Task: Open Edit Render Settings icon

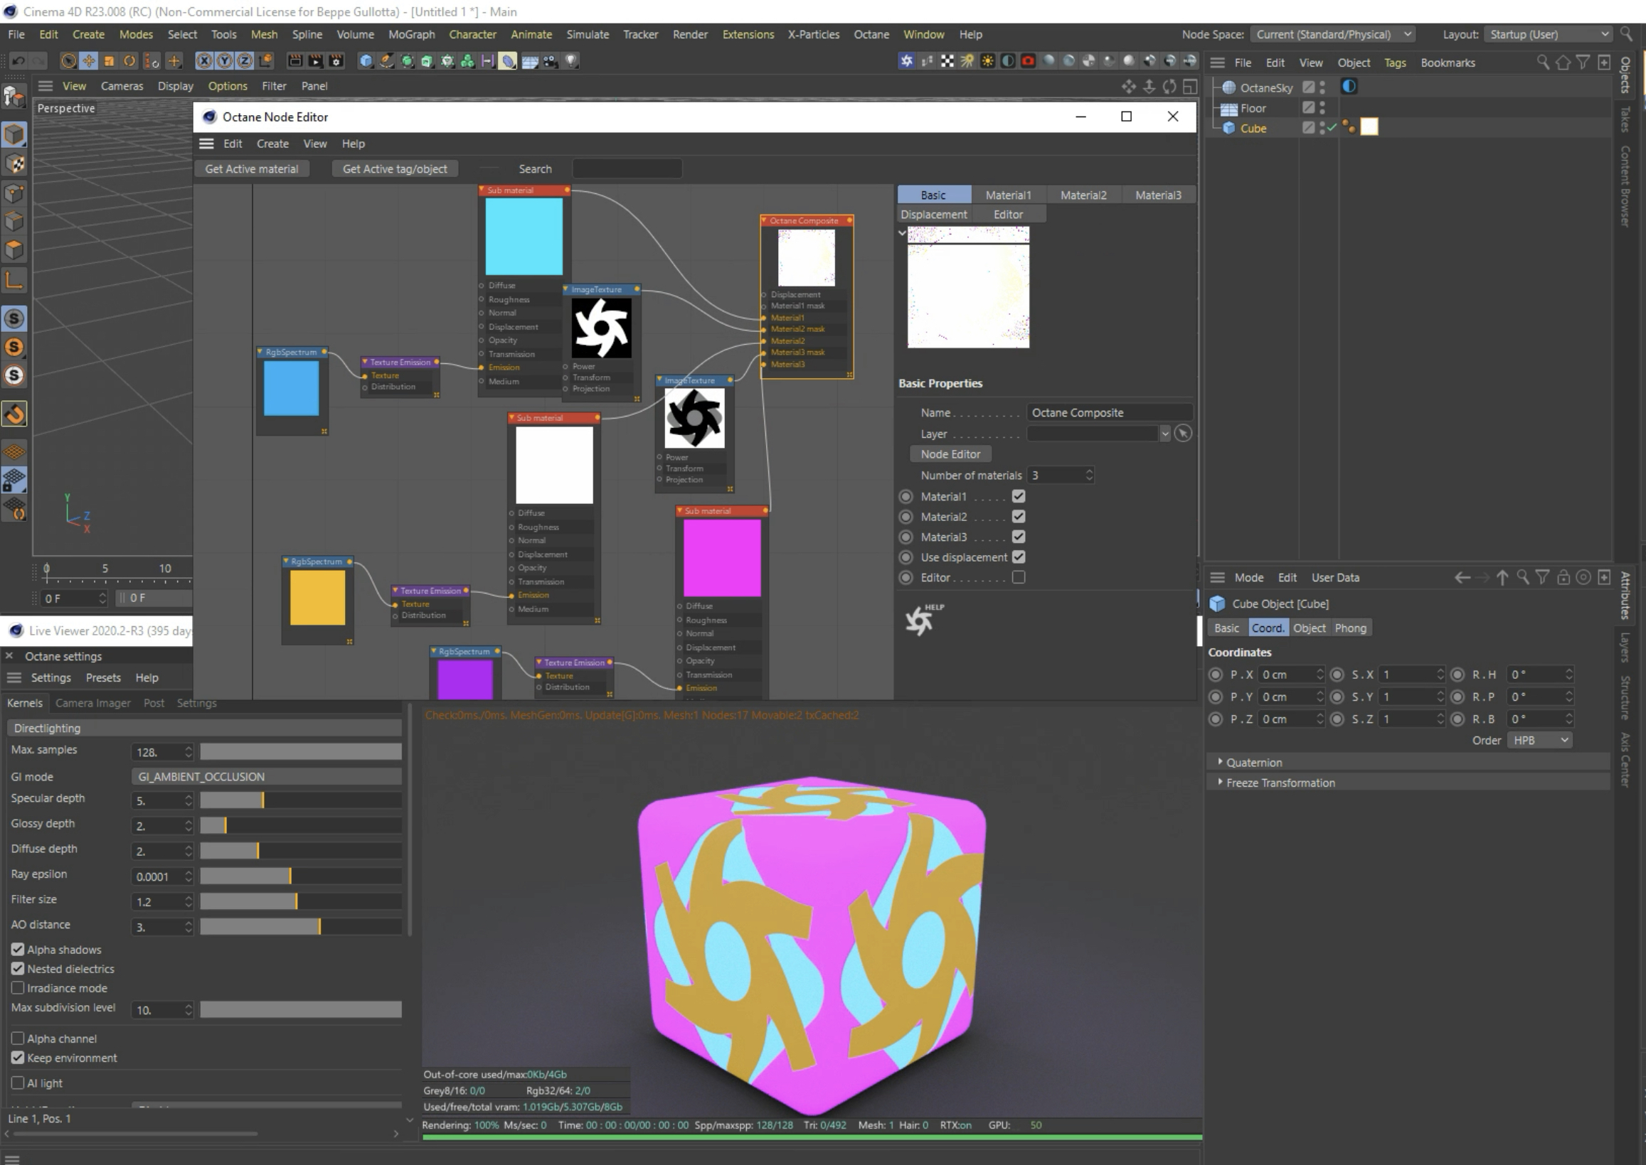Action: click(x=335, y=61)
